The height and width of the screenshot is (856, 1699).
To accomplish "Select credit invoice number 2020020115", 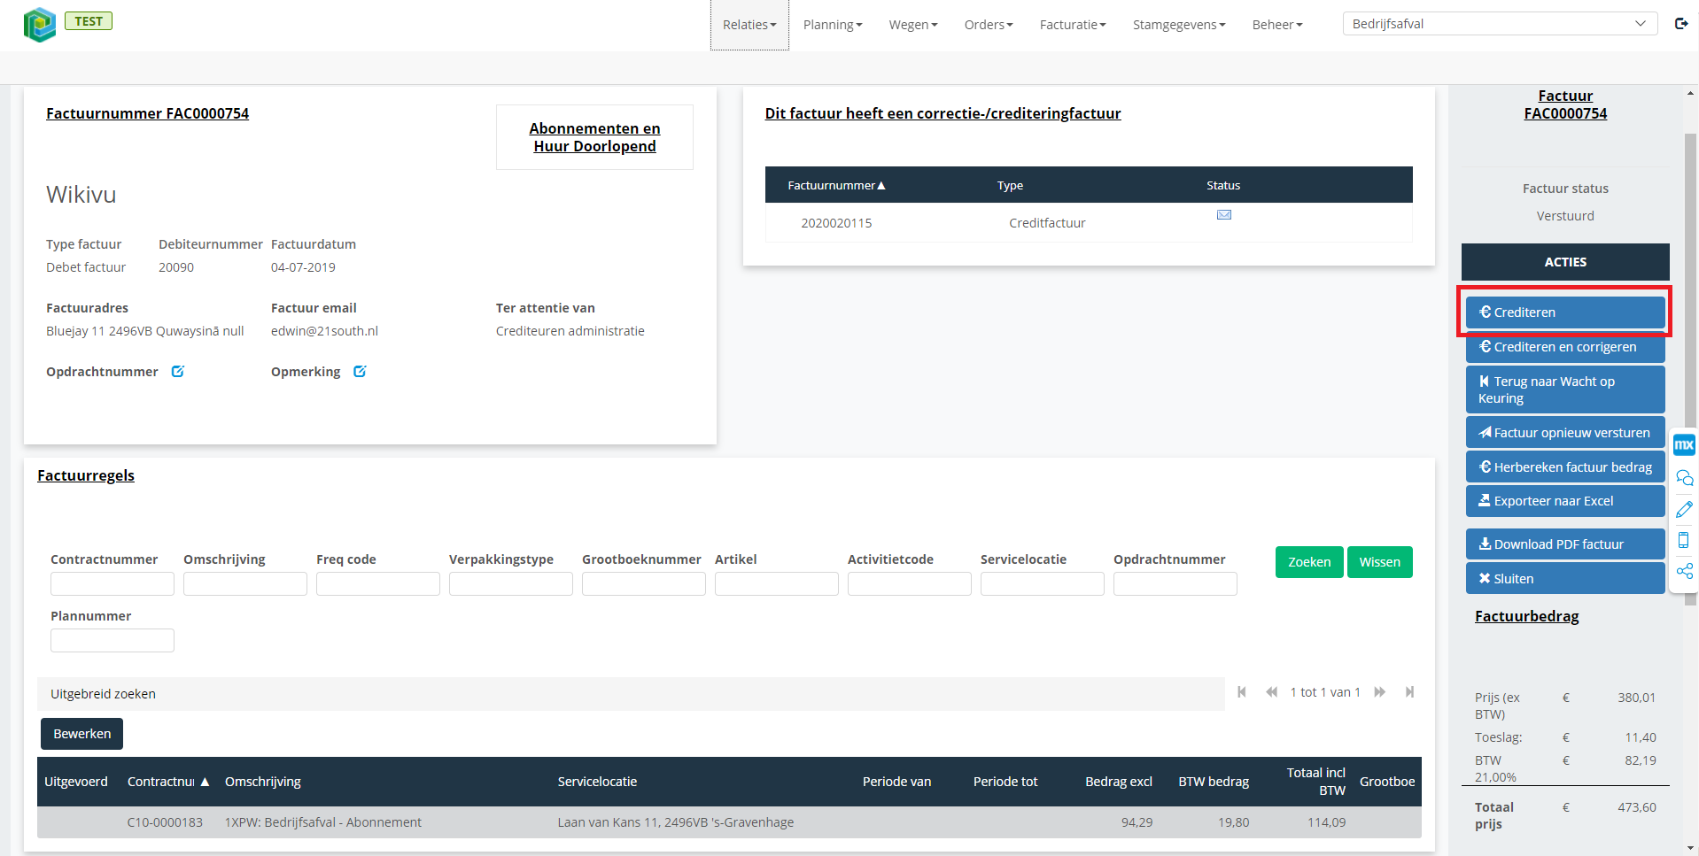I will 836,223.
